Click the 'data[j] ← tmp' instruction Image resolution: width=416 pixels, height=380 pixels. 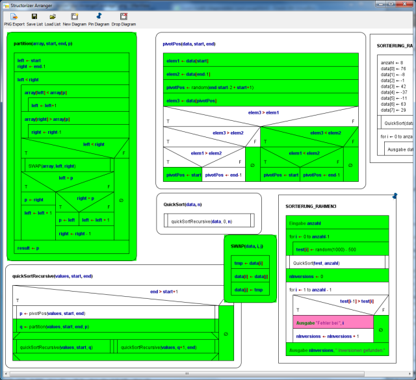(x=250, y=289)
